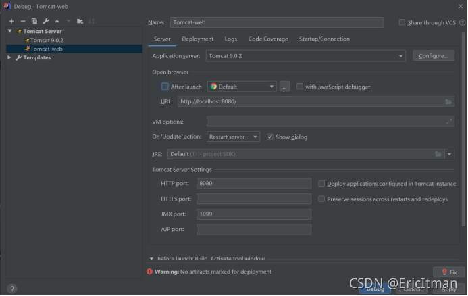The image size is (468, 296).
Task: Click the Name input field
Action: 276,22
